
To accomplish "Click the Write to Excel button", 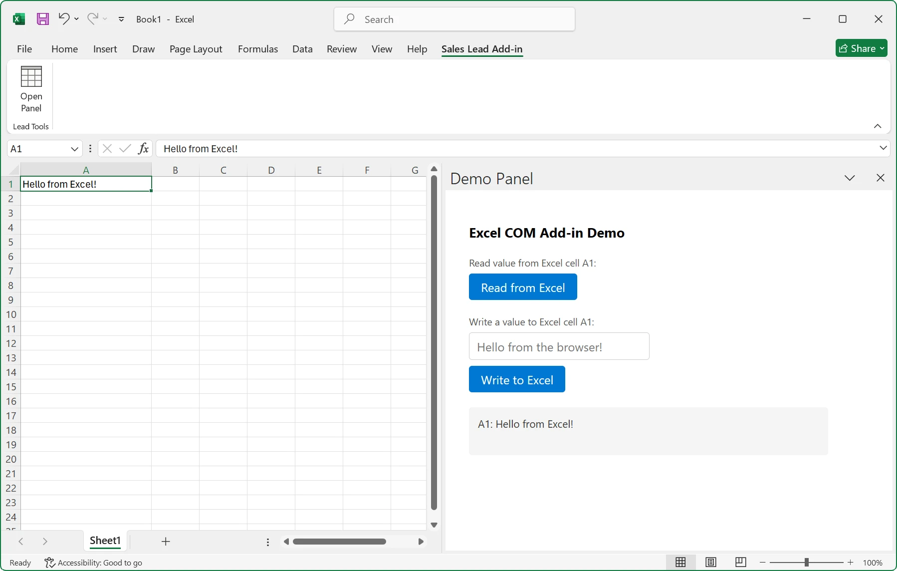I will pyautogui.click(x=517, y=379).
